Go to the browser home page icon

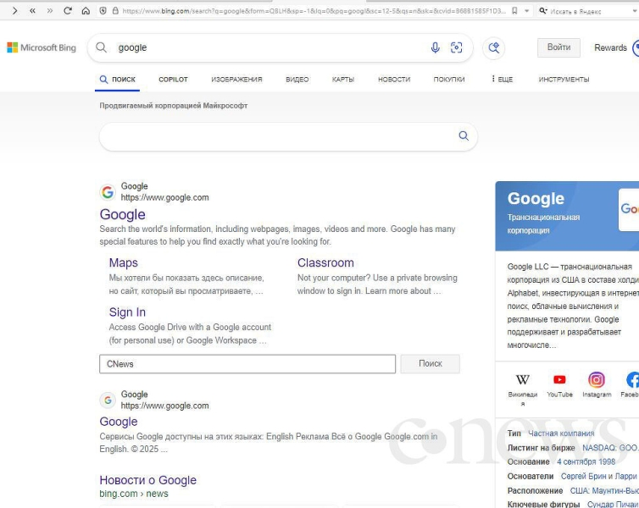86,11
